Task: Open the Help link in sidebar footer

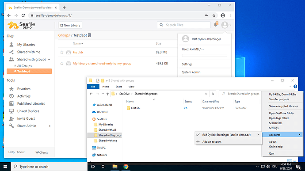Action: 11,152
